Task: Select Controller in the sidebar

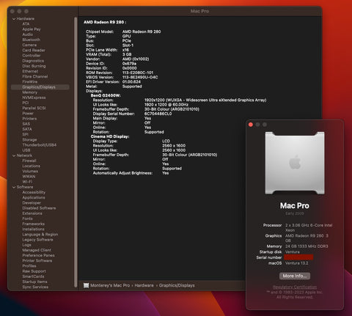Action: pyautogui.click(x=32, y=56)
